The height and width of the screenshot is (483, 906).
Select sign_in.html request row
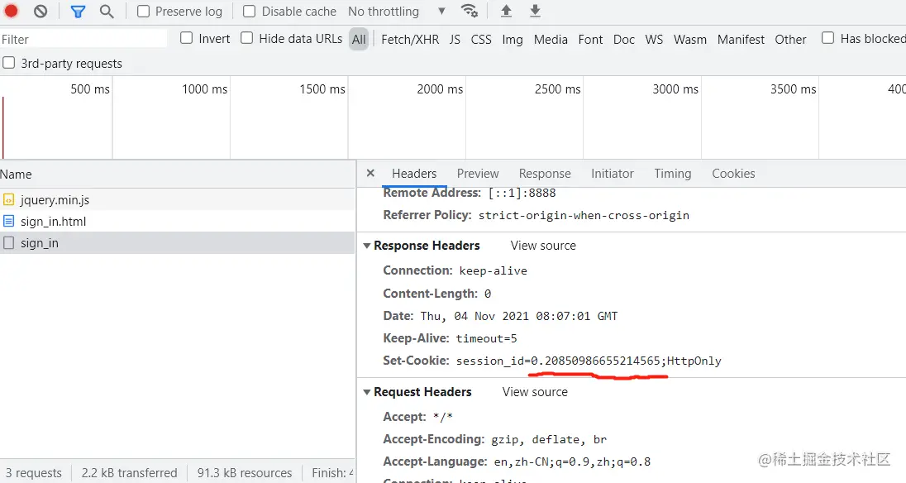(x=178, y=222)
